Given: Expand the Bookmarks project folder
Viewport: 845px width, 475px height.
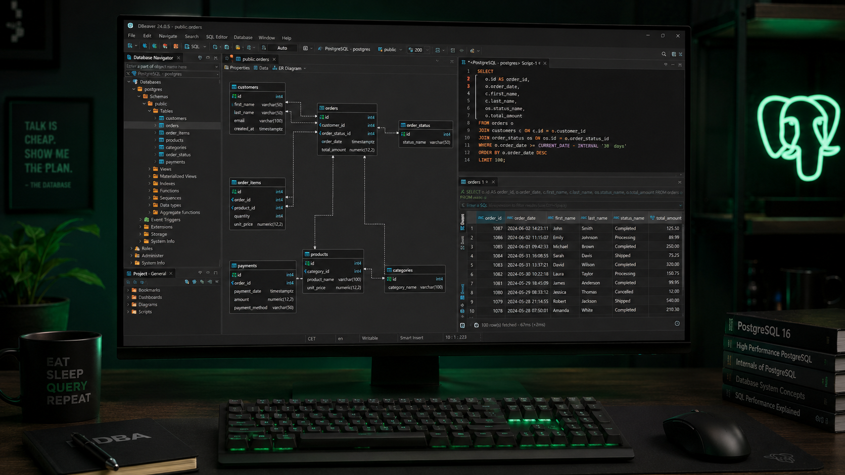Looking at the screenshot, I should [x=128, y=290].
